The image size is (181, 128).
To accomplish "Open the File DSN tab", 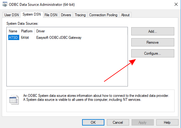I will coord(51,15).
